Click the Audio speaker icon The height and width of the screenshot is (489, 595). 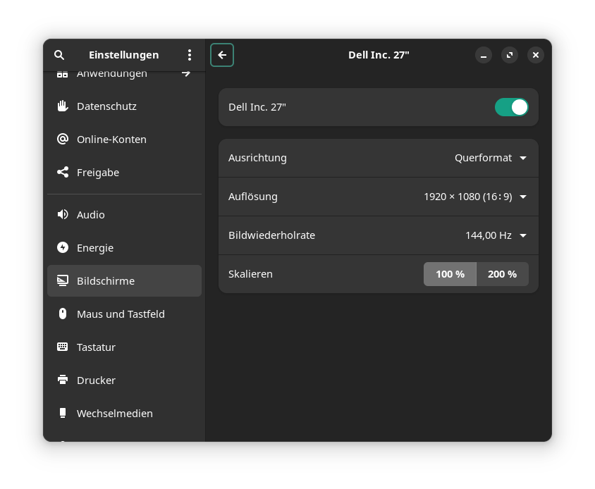tap(63, 215)
